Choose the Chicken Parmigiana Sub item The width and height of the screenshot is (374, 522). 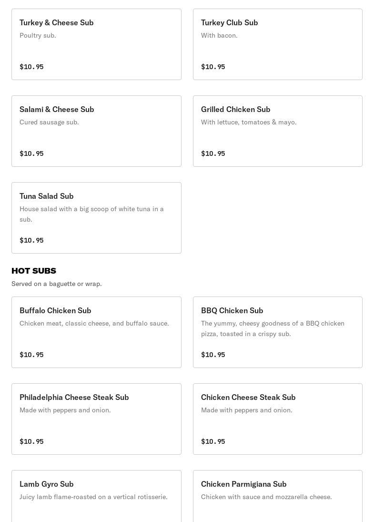coord(277,496)
